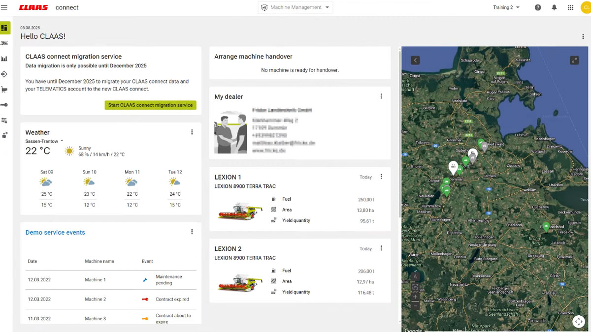591x332 pixels.
Task: Select the dashboard icon in sidebar
Action: (x=4, y=28)
